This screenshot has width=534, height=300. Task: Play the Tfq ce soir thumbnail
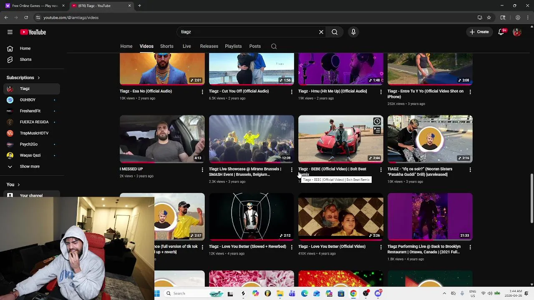coord(430,139)
